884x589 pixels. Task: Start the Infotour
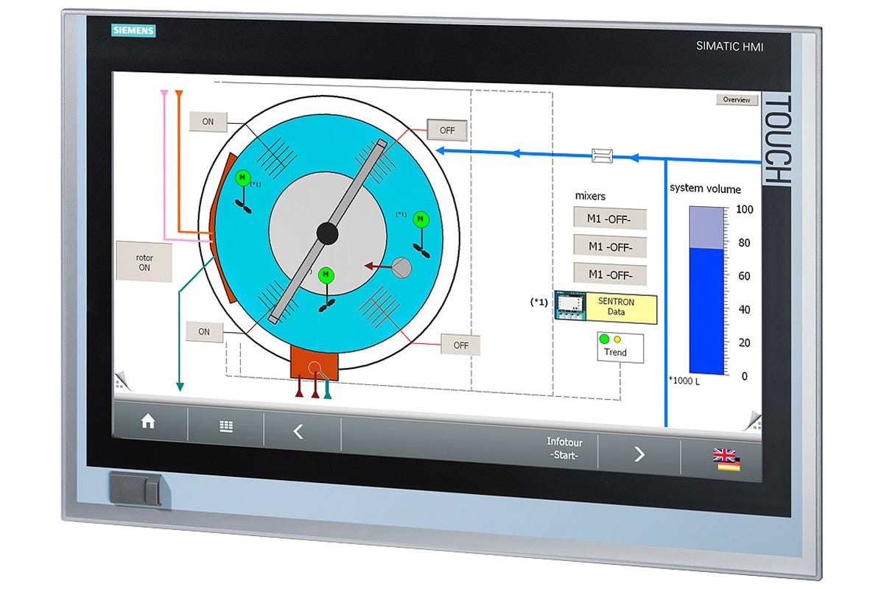click(564, 448)
